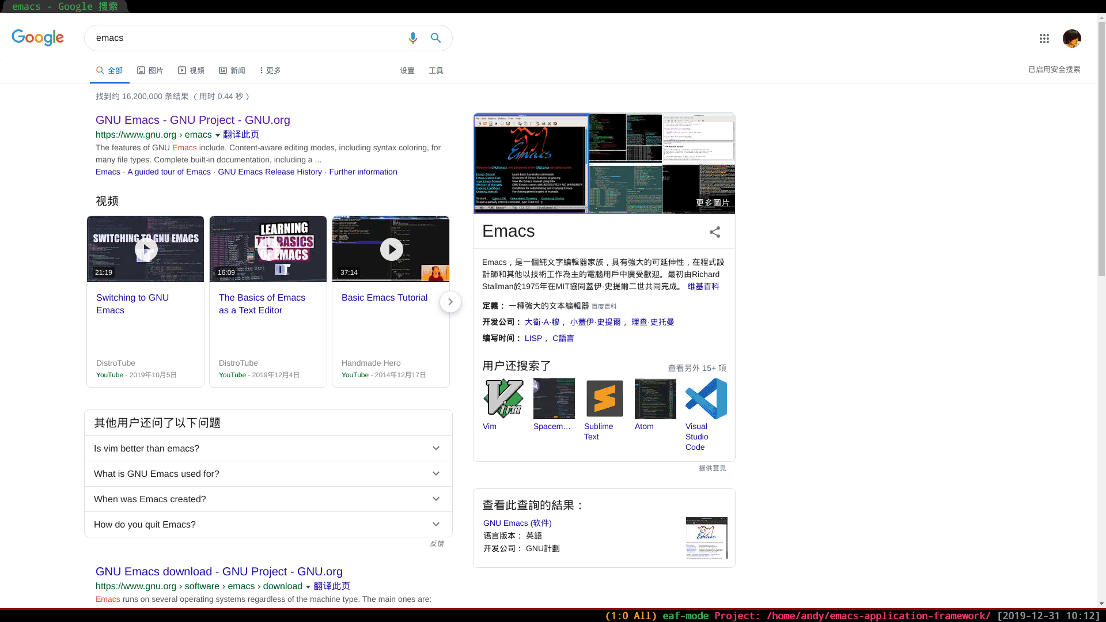The width and height of the screenshot is (1106, 622).
Task: Go to next videos with carousel arrow
Action: click(450, 302)
